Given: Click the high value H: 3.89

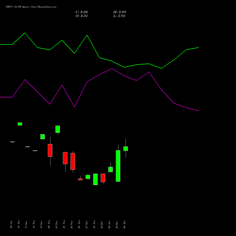Looking at the screenshot, I should click(x=119, y=12).
